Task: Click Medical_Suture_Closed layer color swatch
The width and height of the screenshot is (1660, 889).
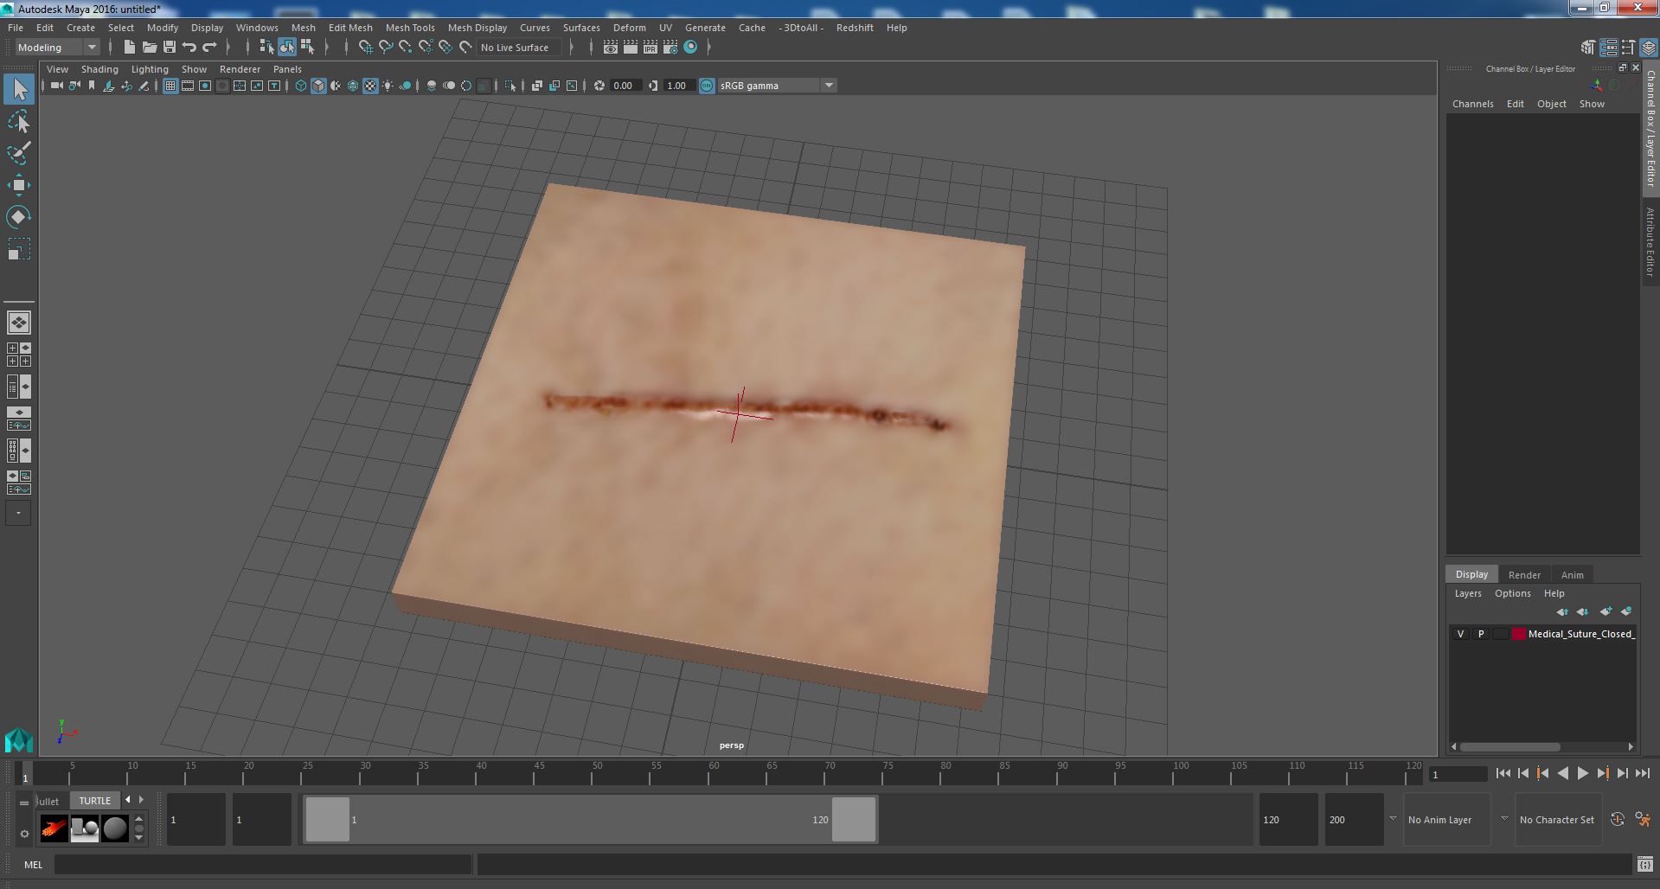Action: point(1519,634)
